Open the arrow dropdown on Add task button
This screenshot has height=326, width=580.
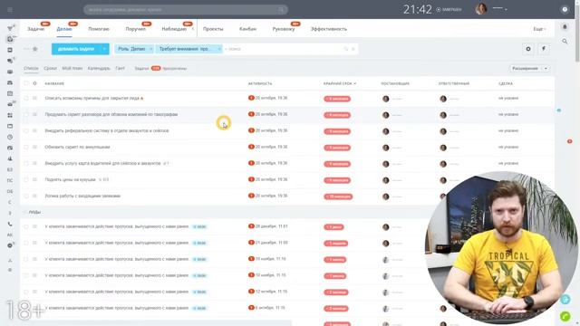105,49
